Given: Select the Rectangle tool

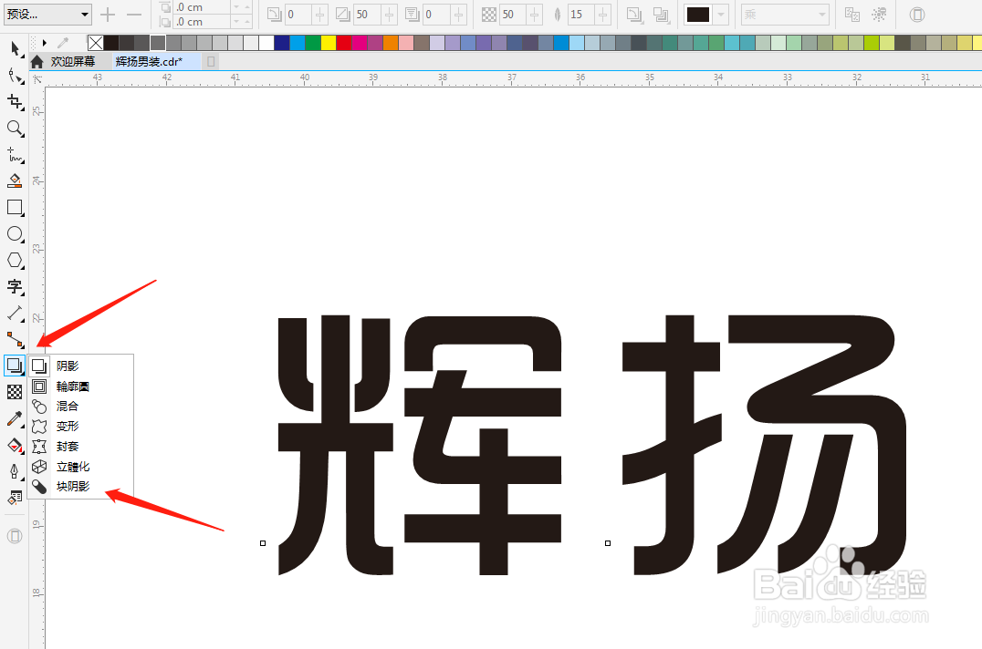Looking at the screenshot, I should (x=15, y=208).
